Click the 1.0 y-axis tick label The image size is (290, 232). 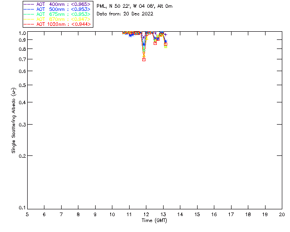pos(22,33)
